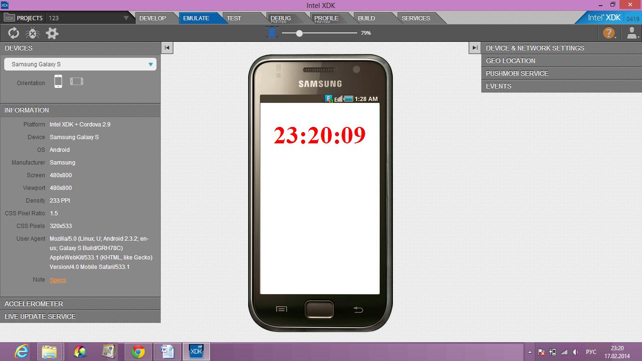Viewport: 642px width, 361px height.
Task: Adjust the emulator zoom slider handle
Action: pyautogui.click(x=299, y=33)
